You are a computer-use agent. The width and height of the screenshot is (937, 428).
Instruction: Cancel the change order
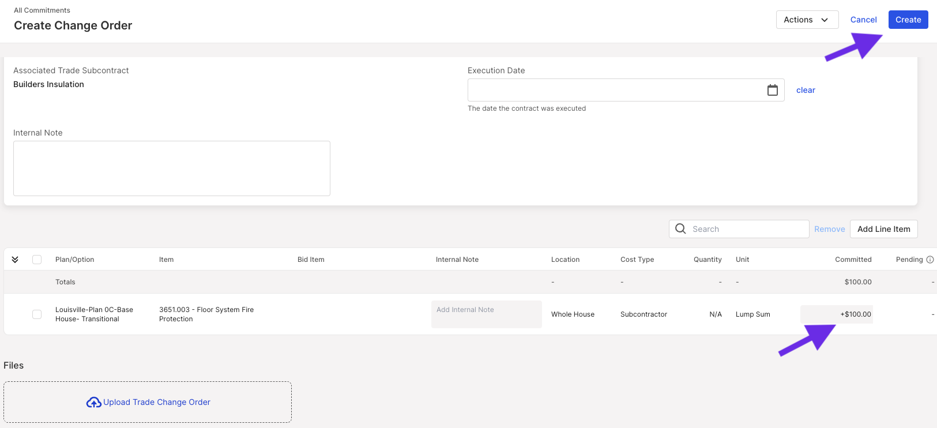863,20
